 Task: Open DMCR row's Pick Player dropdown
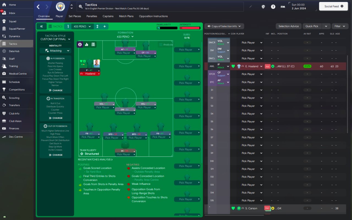point(252,43)
